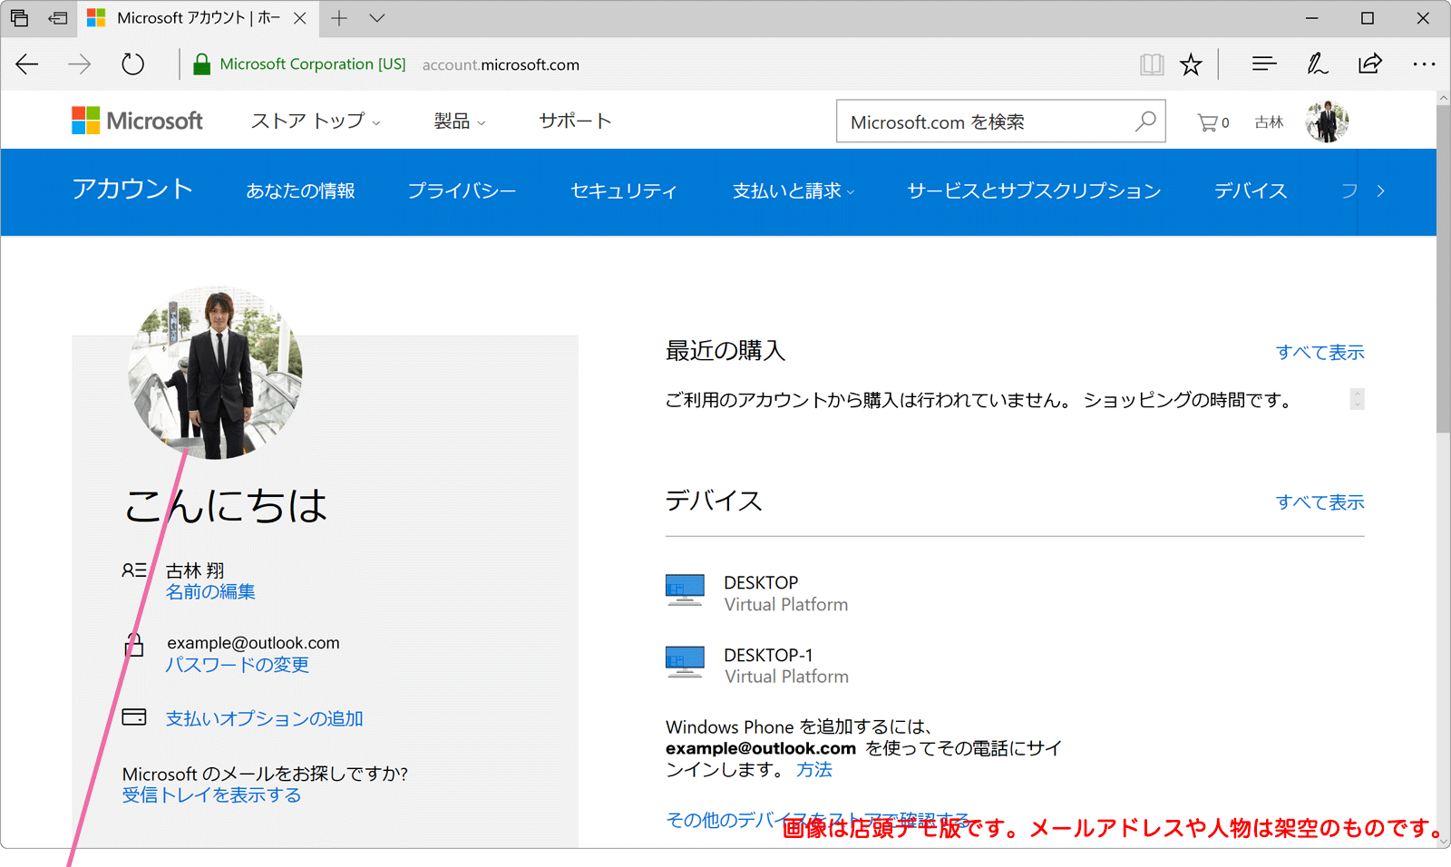
Task: Click the page vertical scrollbar thumb
Action: pyautogui.click(x=1444, y=268)
